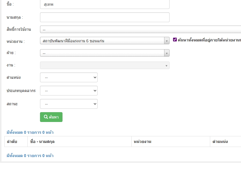Open the สิทธิ์การใช้งาน dropdown
The image size is (241, 172).
[x=141, y=29]
